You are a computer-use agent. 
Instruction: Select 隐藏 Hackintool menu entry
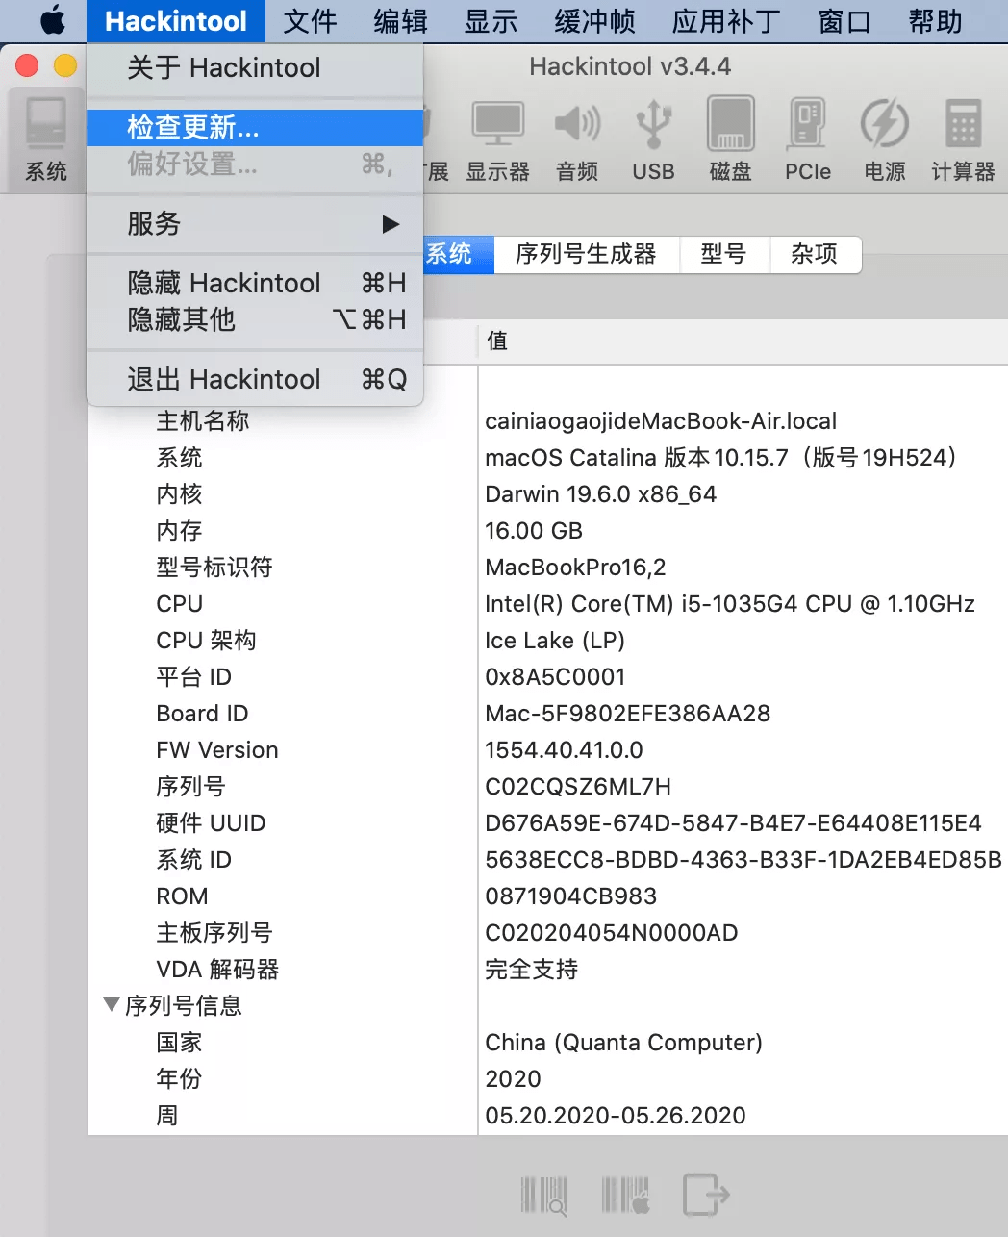(255, 283)
